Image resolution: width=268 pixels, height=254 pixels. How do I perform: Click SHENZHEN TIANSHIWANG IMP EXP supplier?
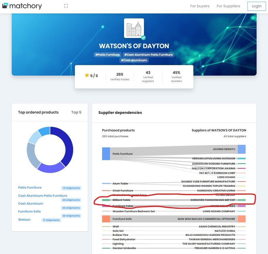[213, 200]
